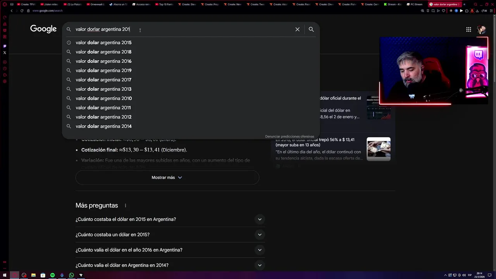
Task: Open WhatsApp from the taskbar
Action: pos(71,275)
